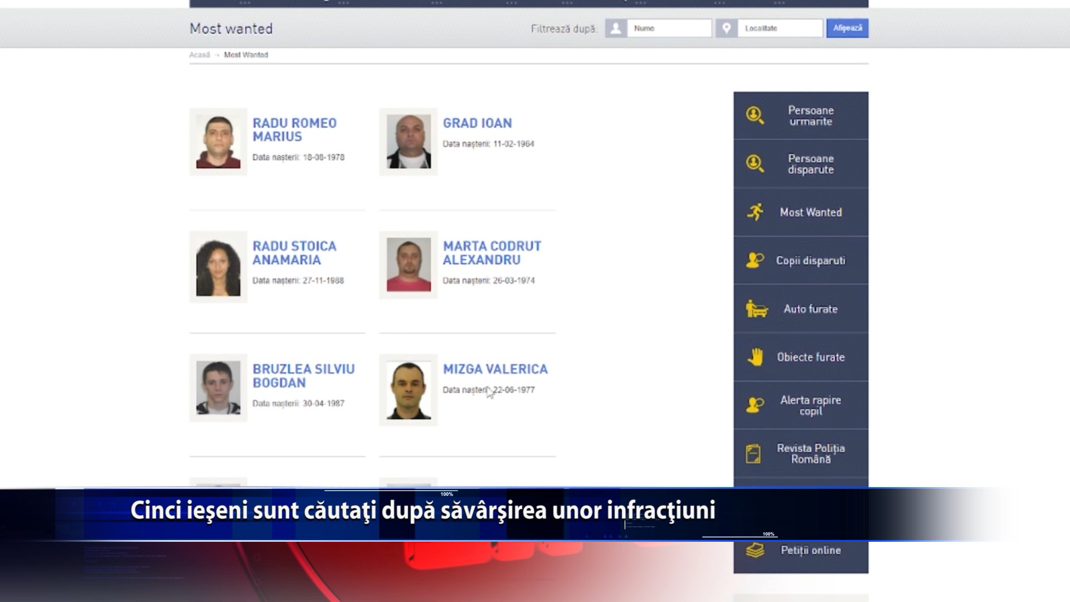Click the Most Wanted running man icon
Viewport: 1070px width, 602px height.
(755, 212)
